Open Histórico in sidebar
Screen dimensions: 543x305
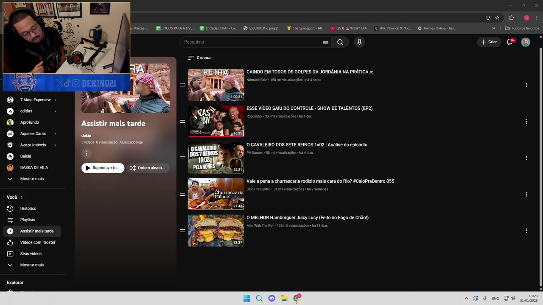click(32, 208)
